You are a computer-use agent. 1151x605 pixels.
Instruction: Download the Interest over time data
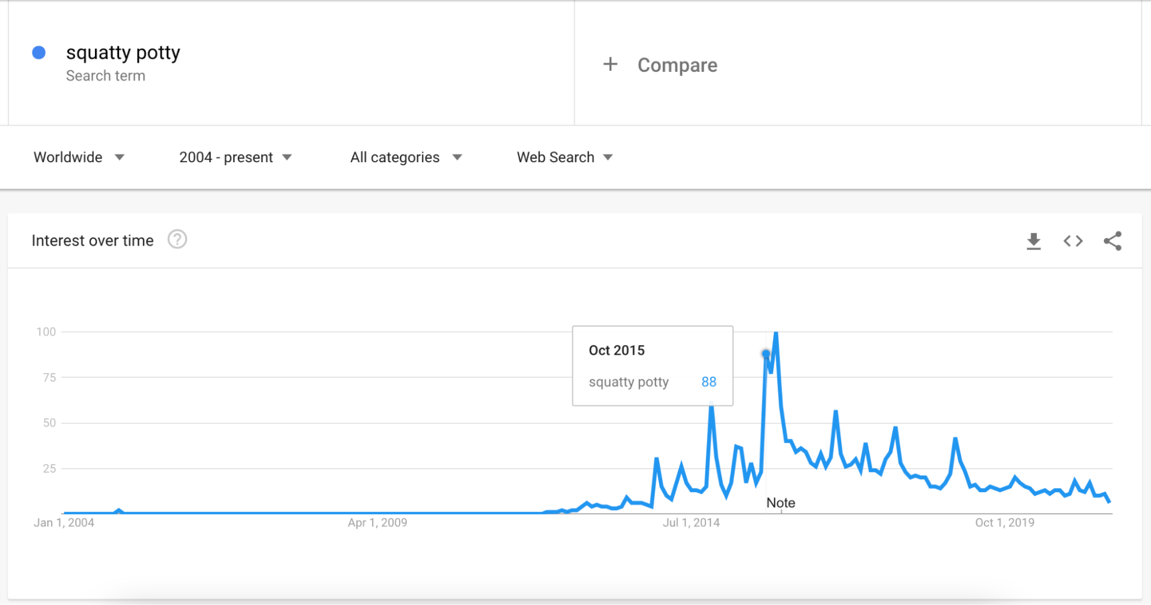pyautogui.click(x=1034, y=241)
